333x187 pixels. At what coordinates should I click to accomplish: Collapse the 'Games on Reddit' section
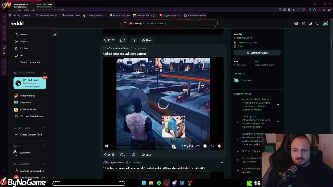(x=44, y=73)
